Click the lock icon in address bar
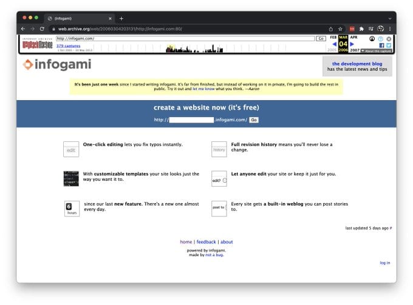Image resolution: width=413 pixels, height=305 pixels. (53, 29)
